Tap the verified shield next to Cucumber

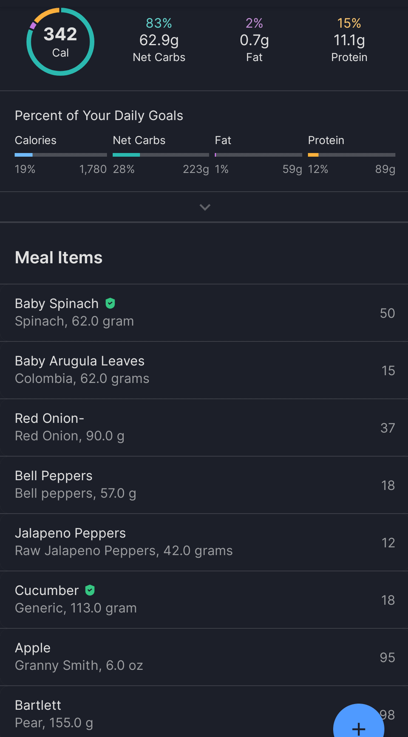point(90,590)
